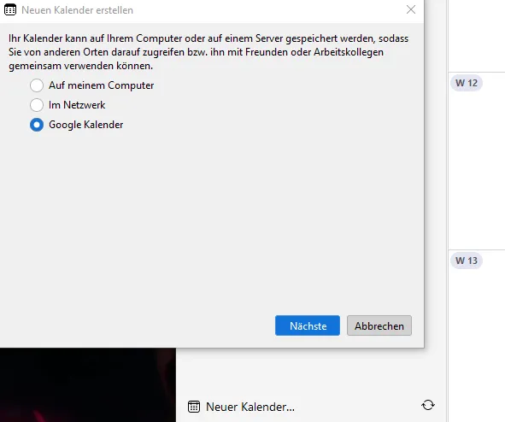Click calendar icon beside Neuer Kalender...
505x422 pixels.
coord(194,407)
